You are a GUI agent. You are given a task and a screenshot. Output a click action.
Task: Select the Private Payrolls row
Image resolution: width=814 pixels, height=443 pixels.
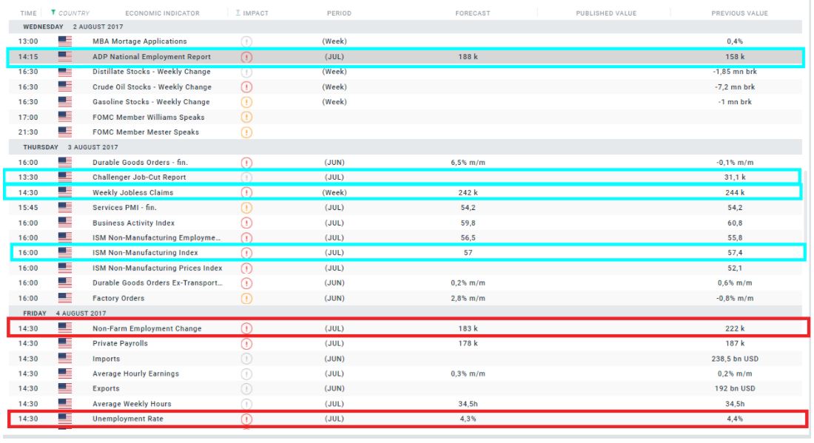[120, 344]
